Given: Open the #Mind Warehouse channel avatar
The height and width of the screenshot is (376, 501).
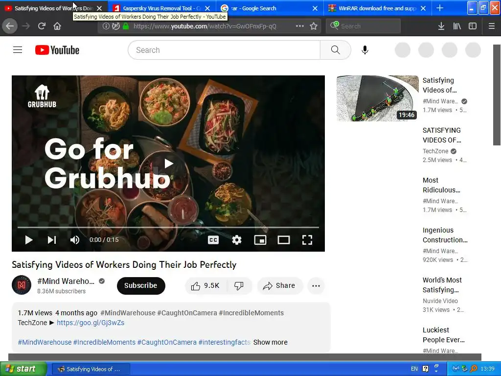Looking at the screenshot, I should [22, 285].
